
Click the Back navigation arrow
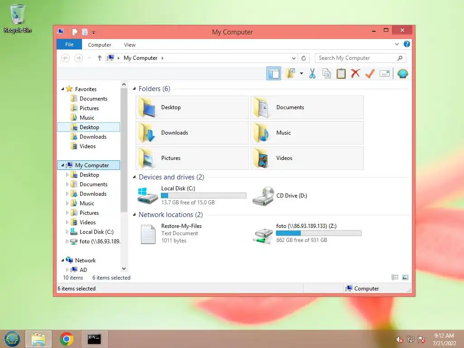click(x=65, y=58)
